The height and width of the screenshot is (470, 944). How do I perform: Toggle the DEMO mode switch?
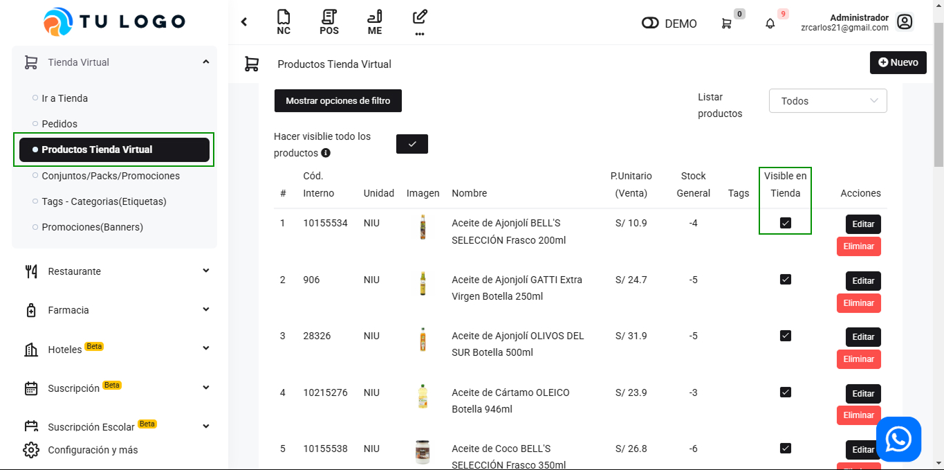click(650, 24)
